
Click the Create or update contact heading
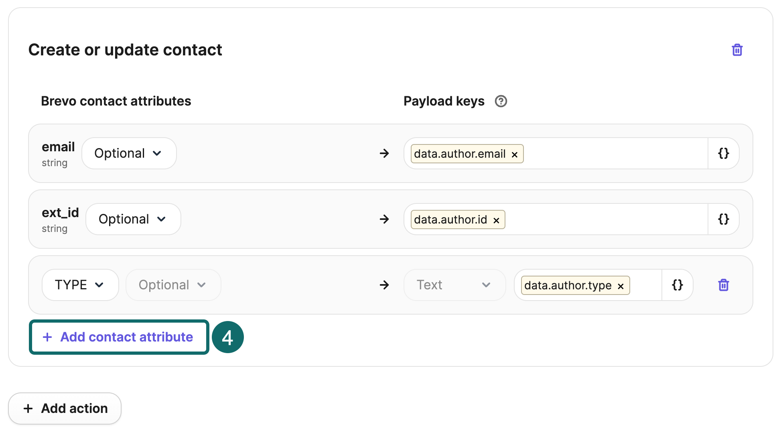tap(125, 50)
